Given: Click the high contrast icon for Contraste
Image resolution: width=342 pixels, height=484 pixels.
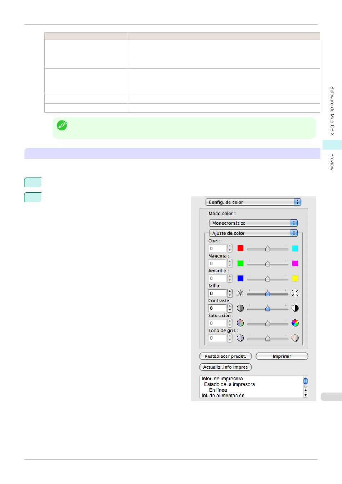Looking at the screenshot, I should tap(295, 308).
